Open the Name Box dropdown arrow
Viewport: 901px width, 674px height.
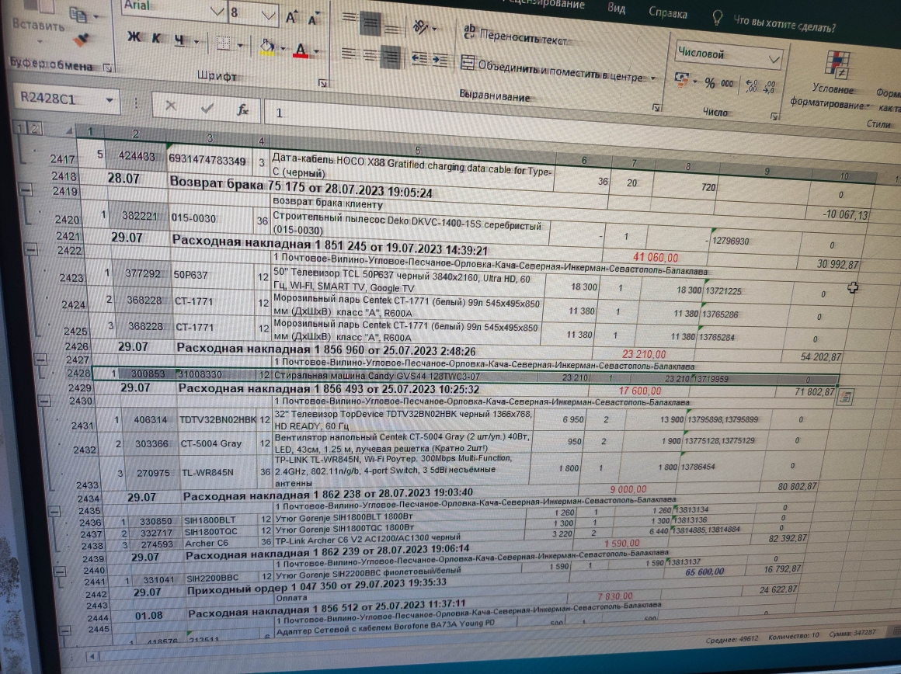110,100
